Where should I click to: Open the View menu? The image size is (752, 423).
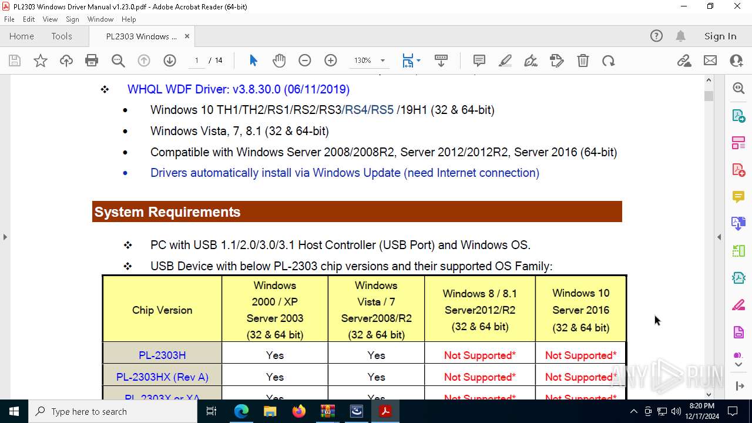50,19
